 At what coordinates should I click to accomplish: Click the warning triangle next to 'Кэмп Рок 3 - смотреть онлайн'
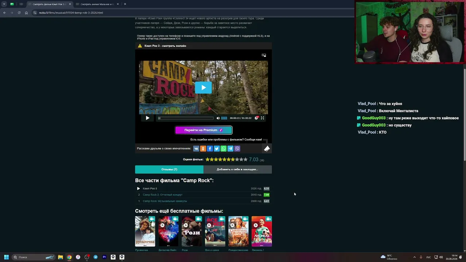point(140,46)
